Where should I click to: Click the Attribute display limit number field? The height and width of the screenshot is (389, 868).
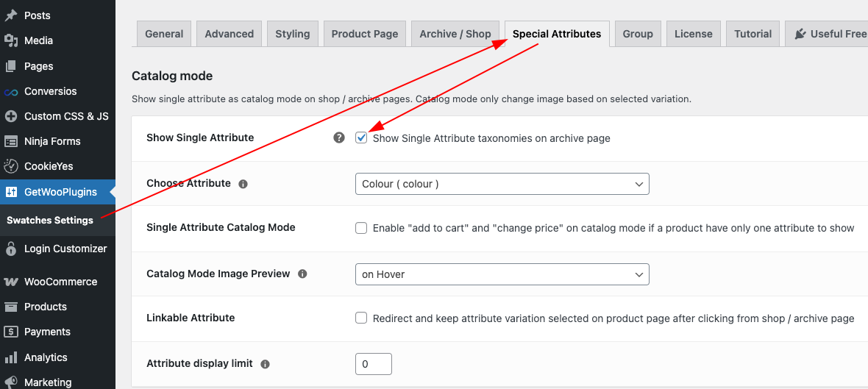coord(374,364)
